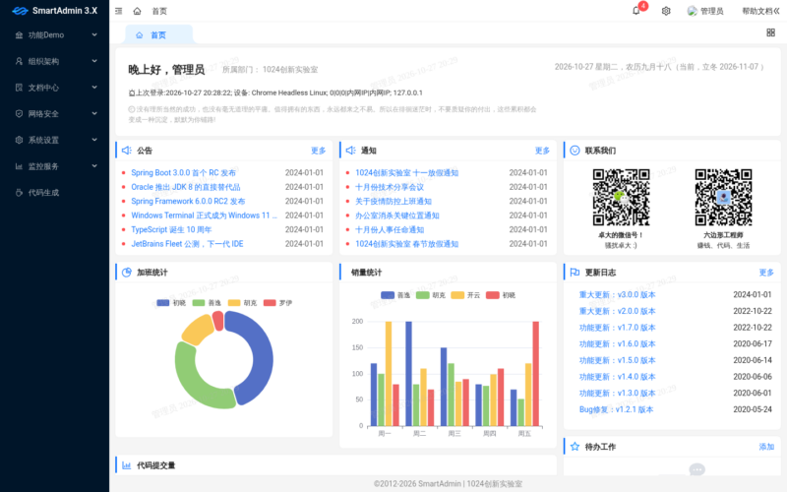The height and width of the screenshot is (492, 787).
Task: Click 添加 in 待办工作 panel
Action: pos(766,447)
